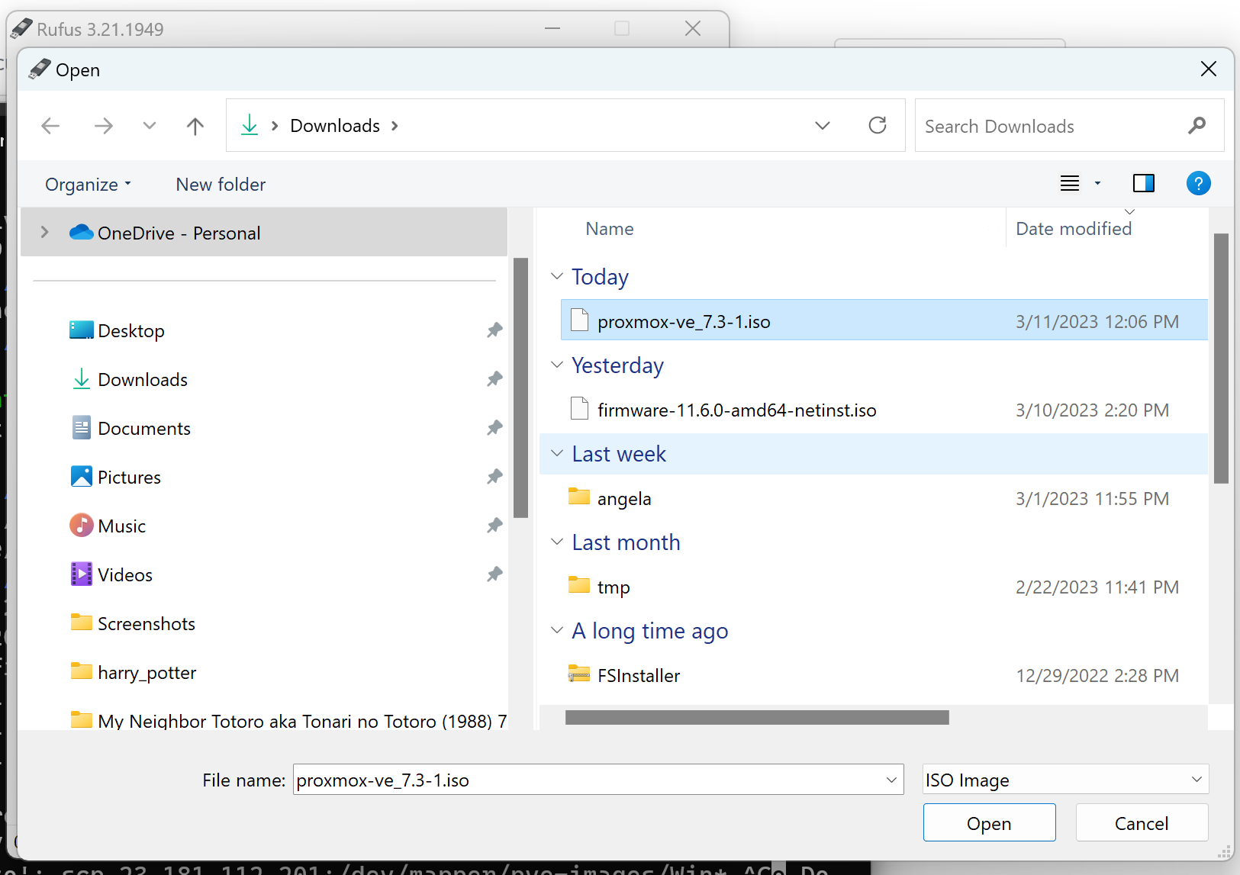Image resolution: width=1240 pixels, height=875 pixels.
Task: Open the Organize menu
Action: [88, 185]
